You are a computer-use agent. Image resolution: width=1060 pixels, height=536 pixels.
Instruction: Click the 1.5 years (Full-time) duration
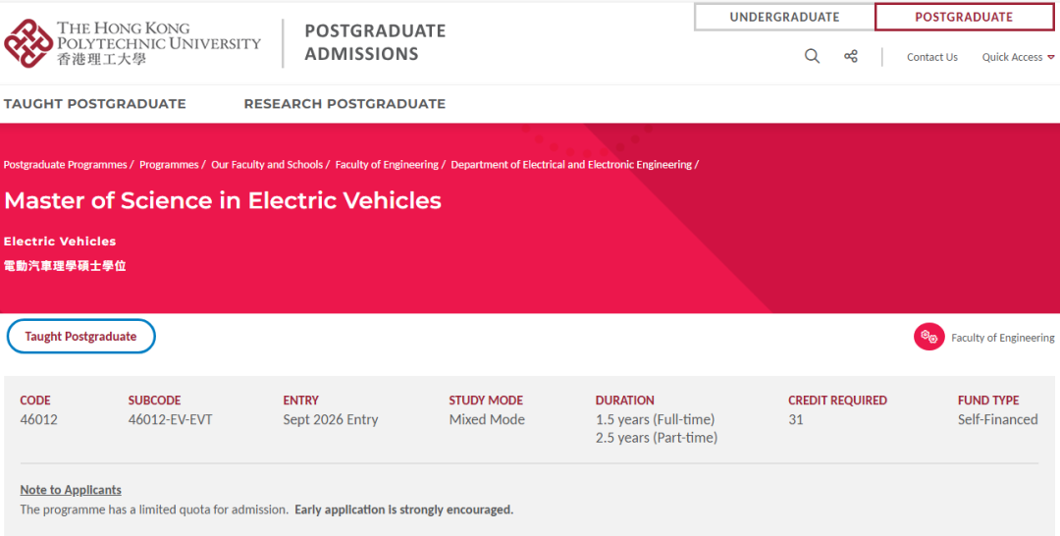pyautogui.click(x=655, y=419)
